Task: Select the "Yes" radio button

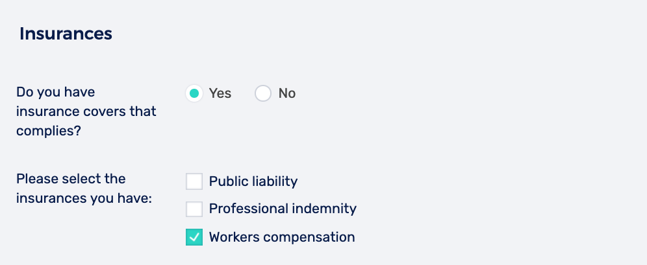Action: [x=194, y=93]
